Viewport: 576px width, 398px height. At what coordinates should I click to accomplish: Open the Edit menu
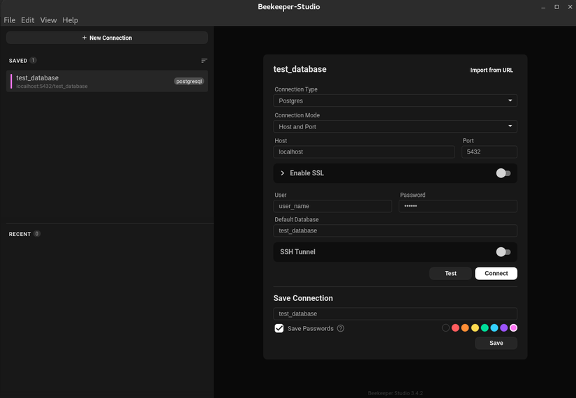tap(27, 20)
